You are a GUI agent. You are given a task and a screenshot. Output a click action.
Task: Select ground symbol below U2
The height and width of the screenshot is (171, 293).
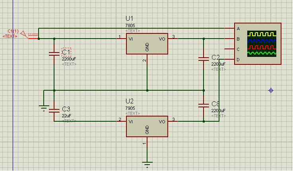pyautogui.click(x=147, y=165)
